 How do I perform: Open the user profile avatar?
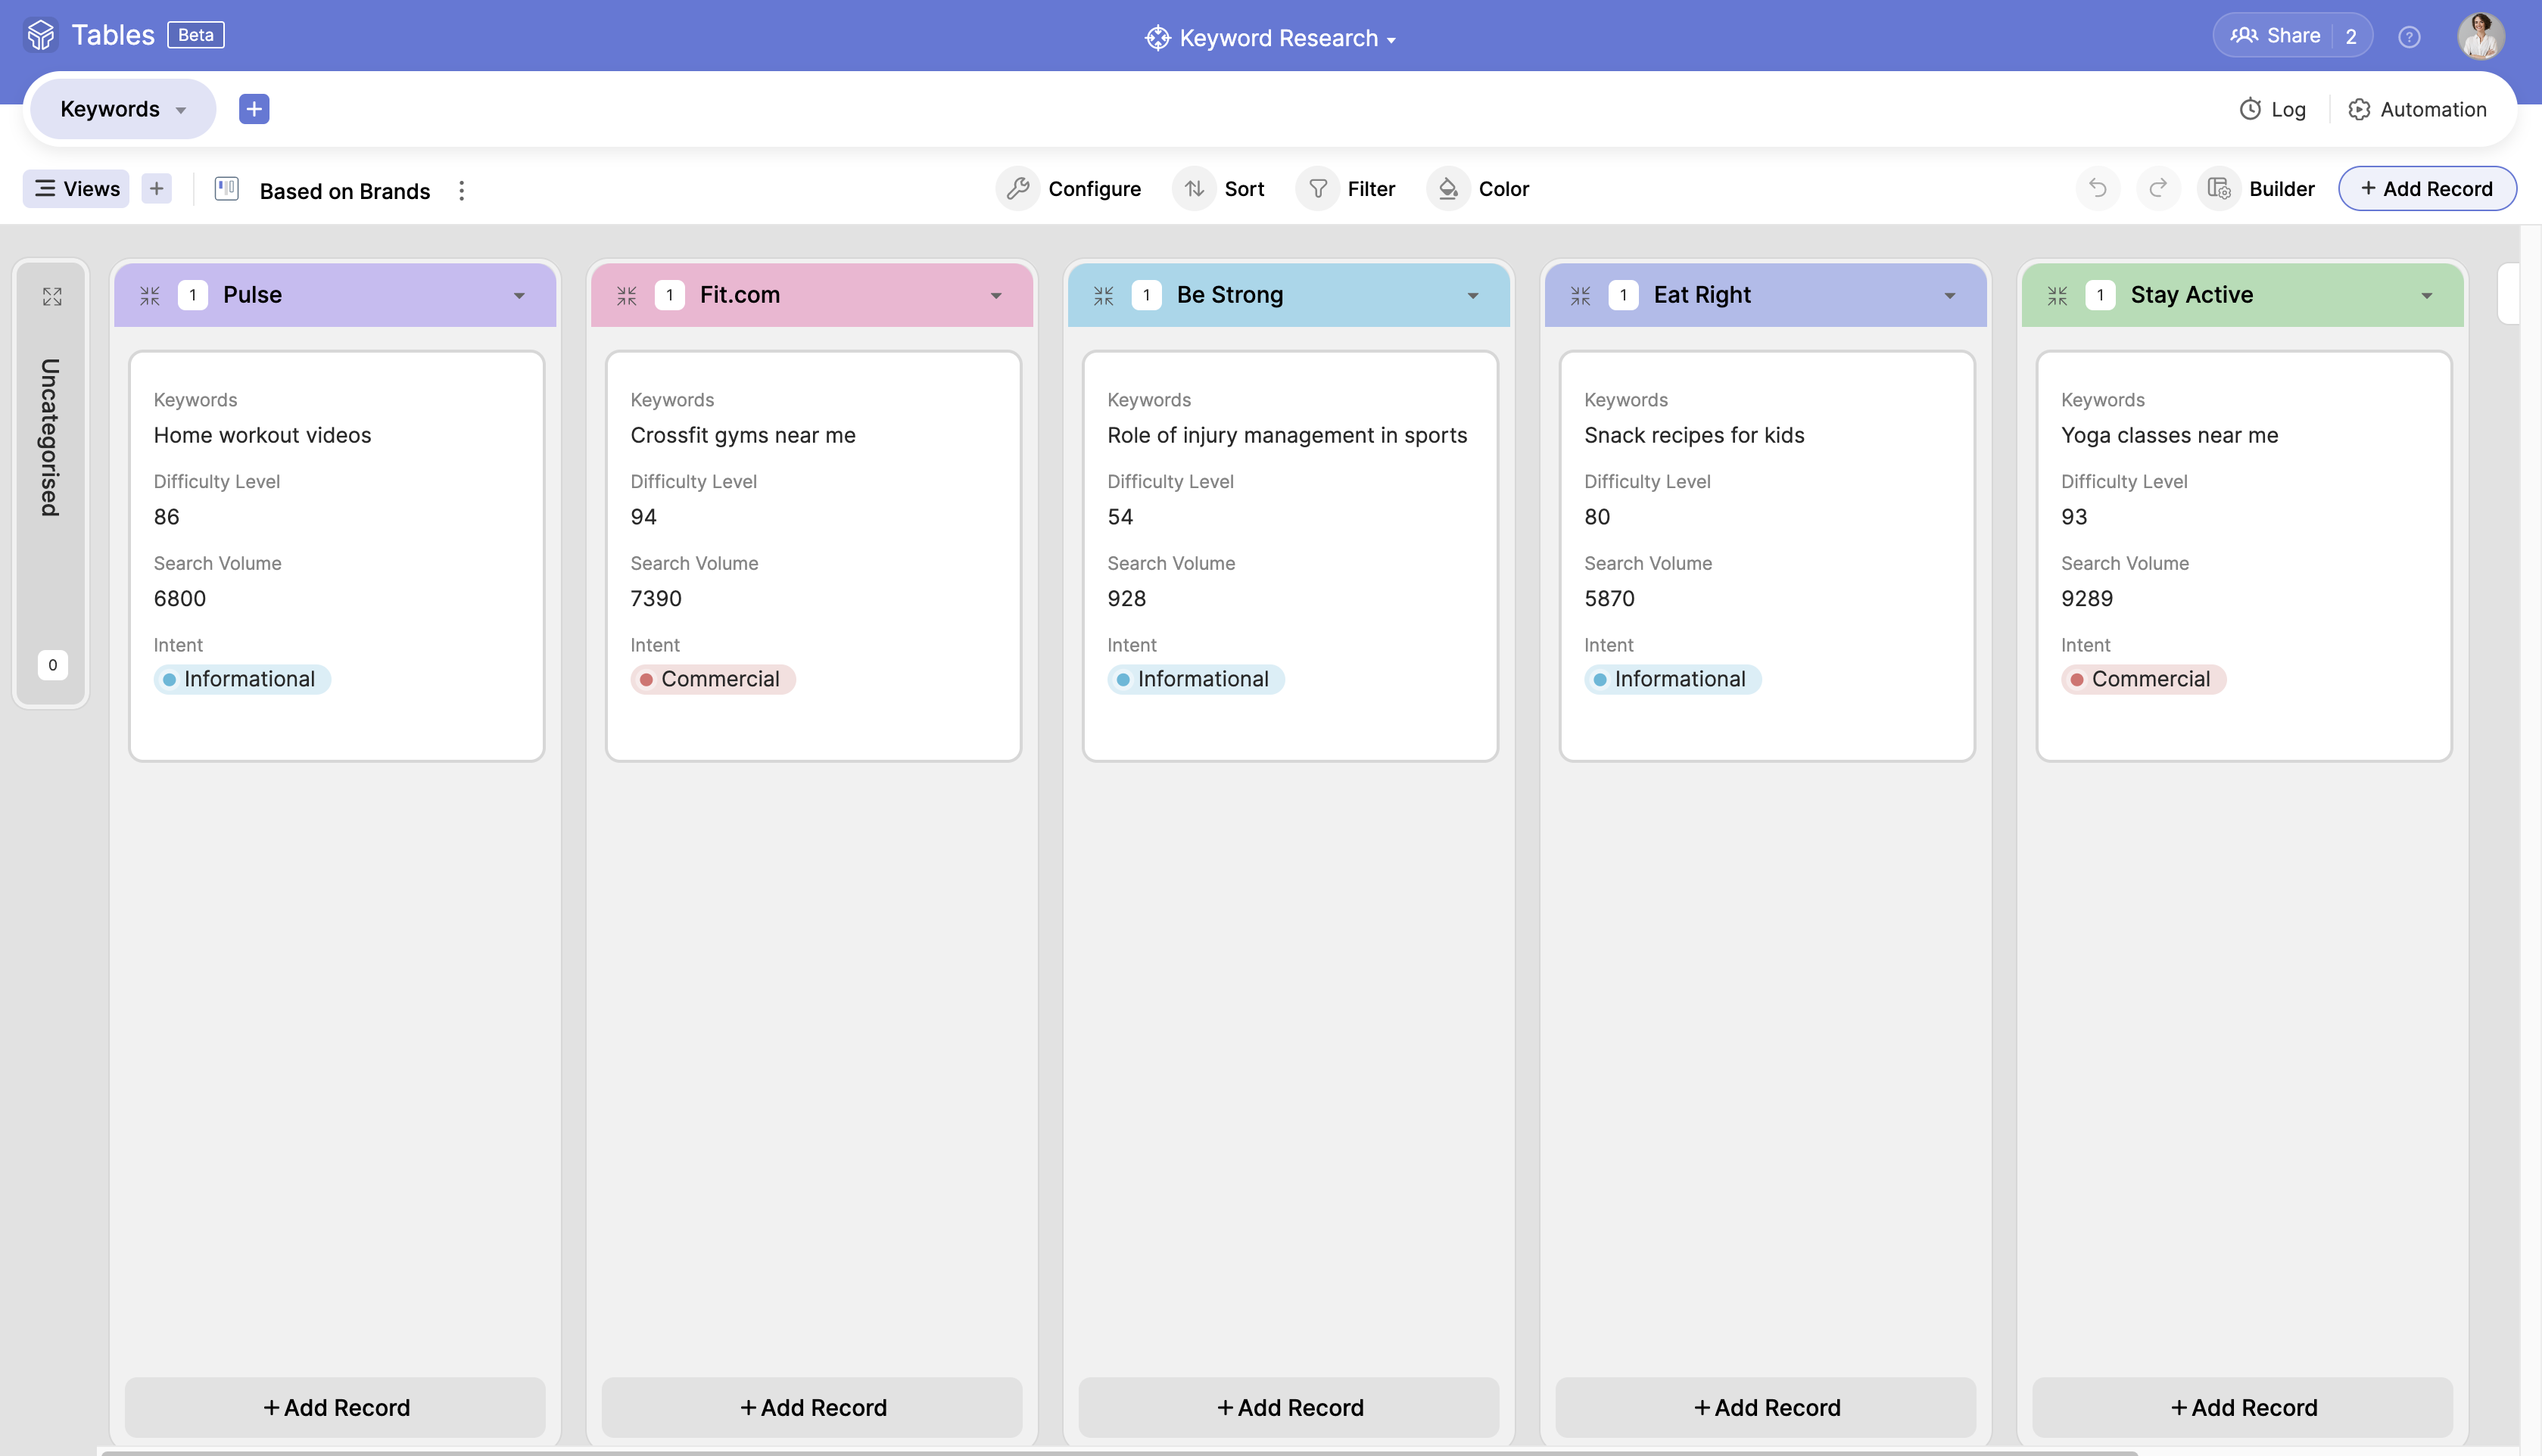[2481, 36]
